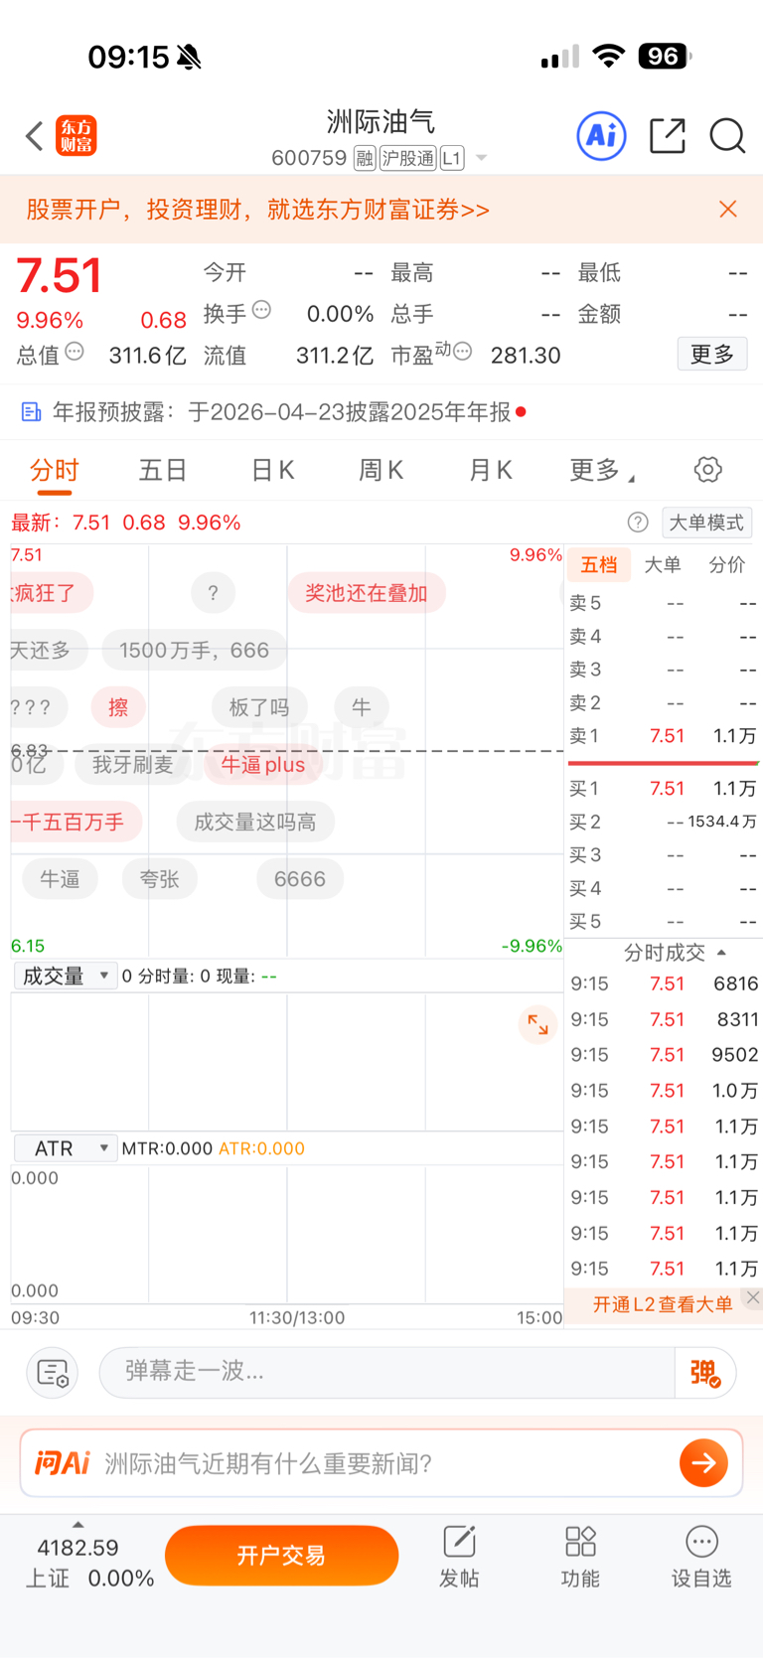Tap the 买1 7.51 order row

tap(664, 789)
